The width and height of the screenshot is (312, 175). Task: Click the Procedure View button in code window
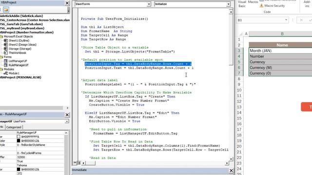click(x=75, y=163)
